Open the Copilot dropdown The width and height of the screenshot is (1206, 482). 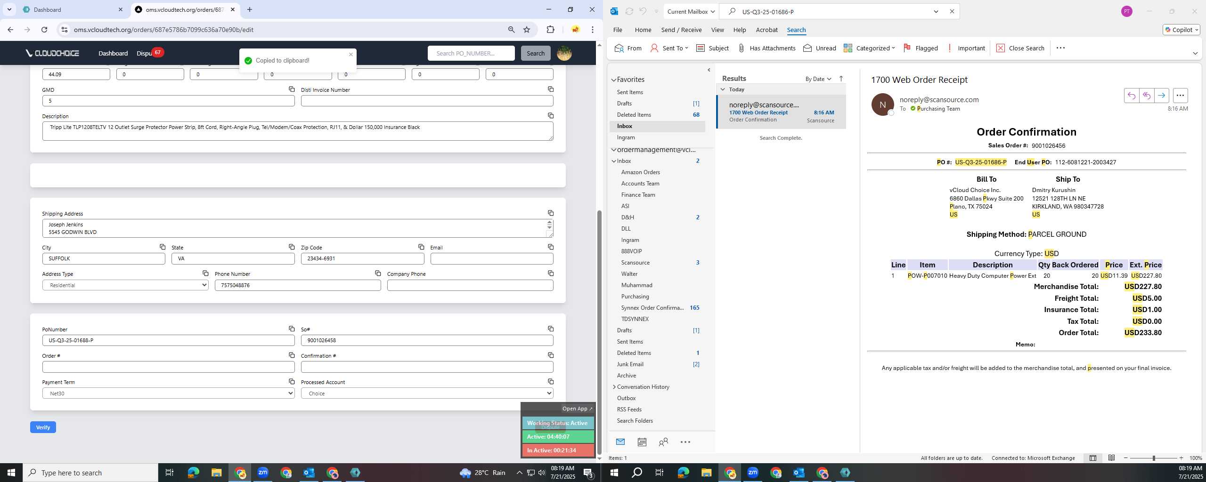click(1181, 30)
